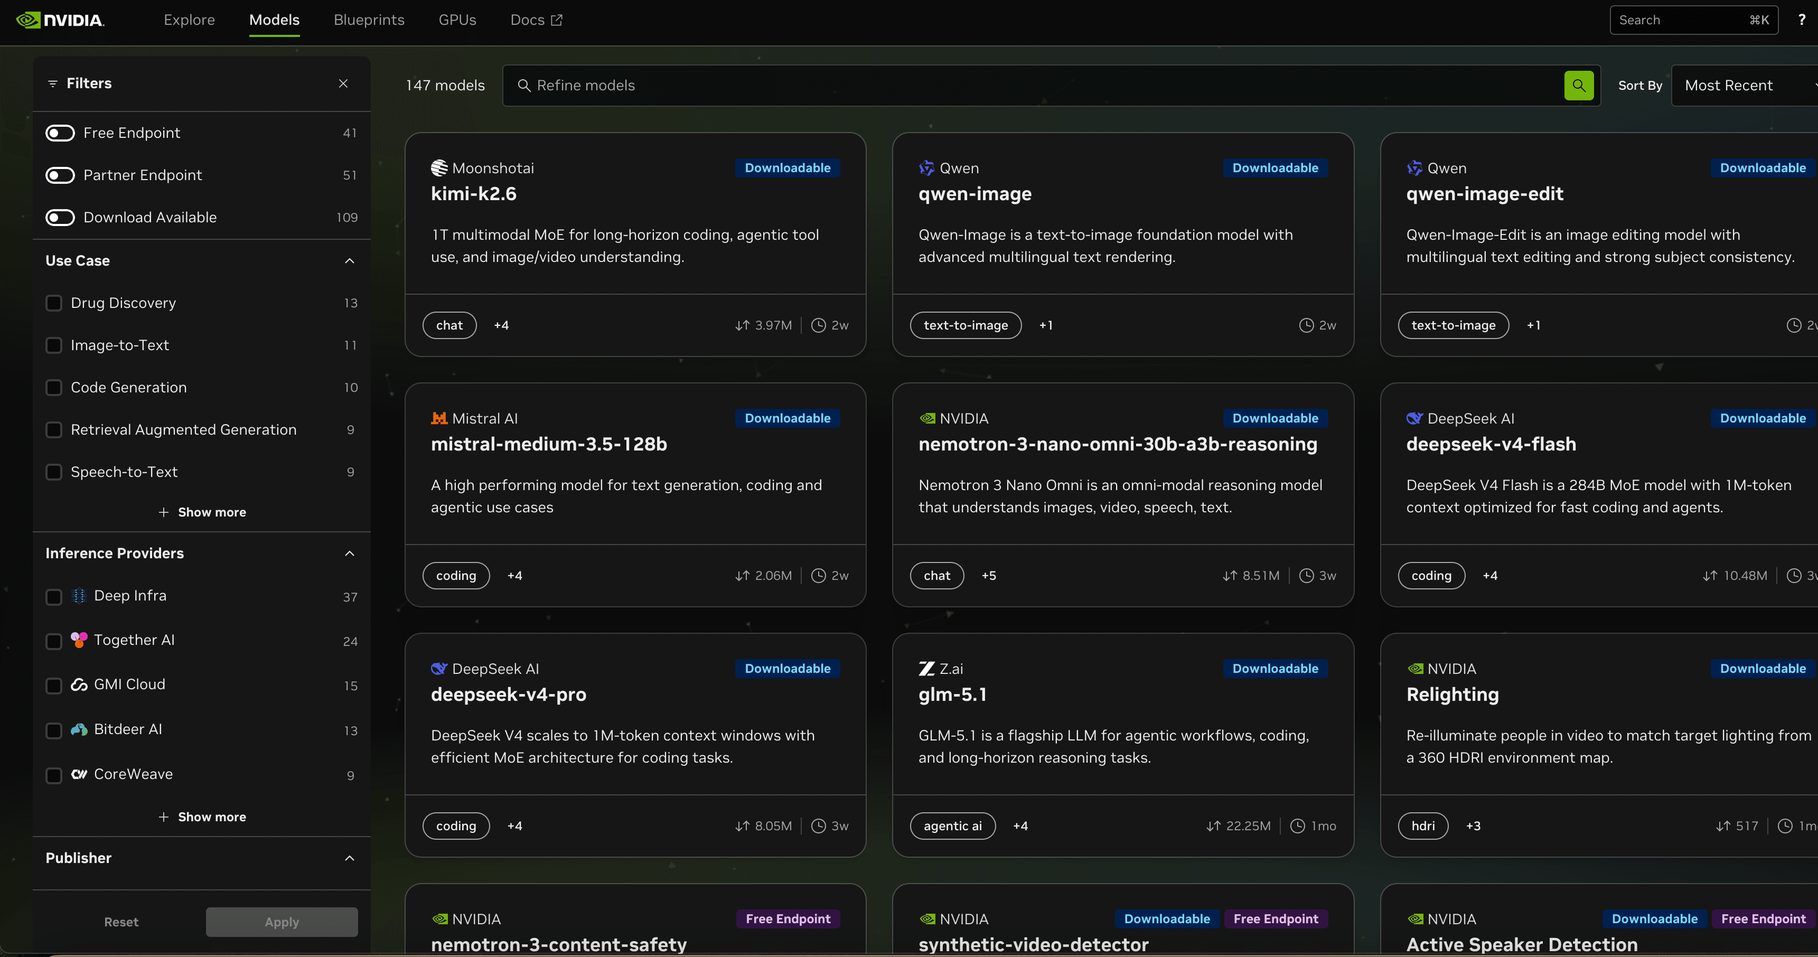Open the Blueprints tab
Image resolution: width=1818 pixels, height=957 pixels.
tap(369, 20)
